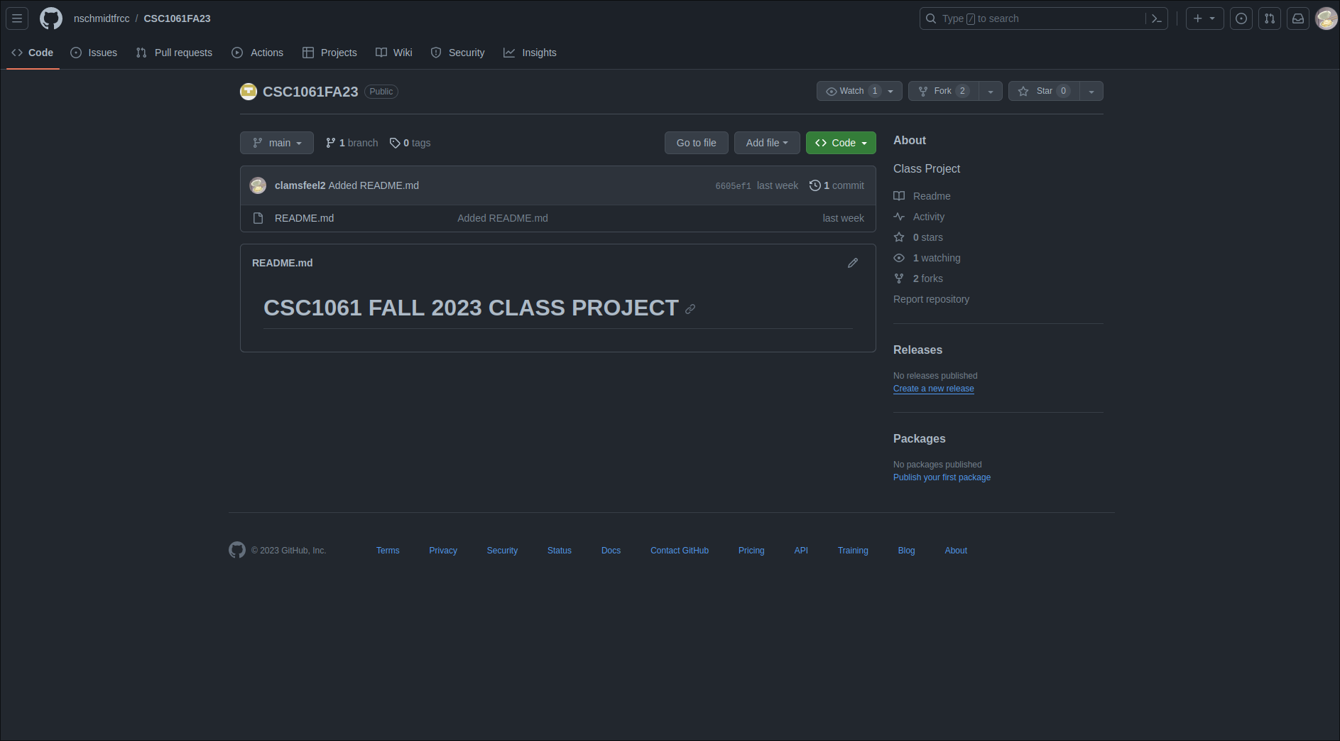Star the repository with the Star button
1340x741 pixels.
click(1044, 91)
